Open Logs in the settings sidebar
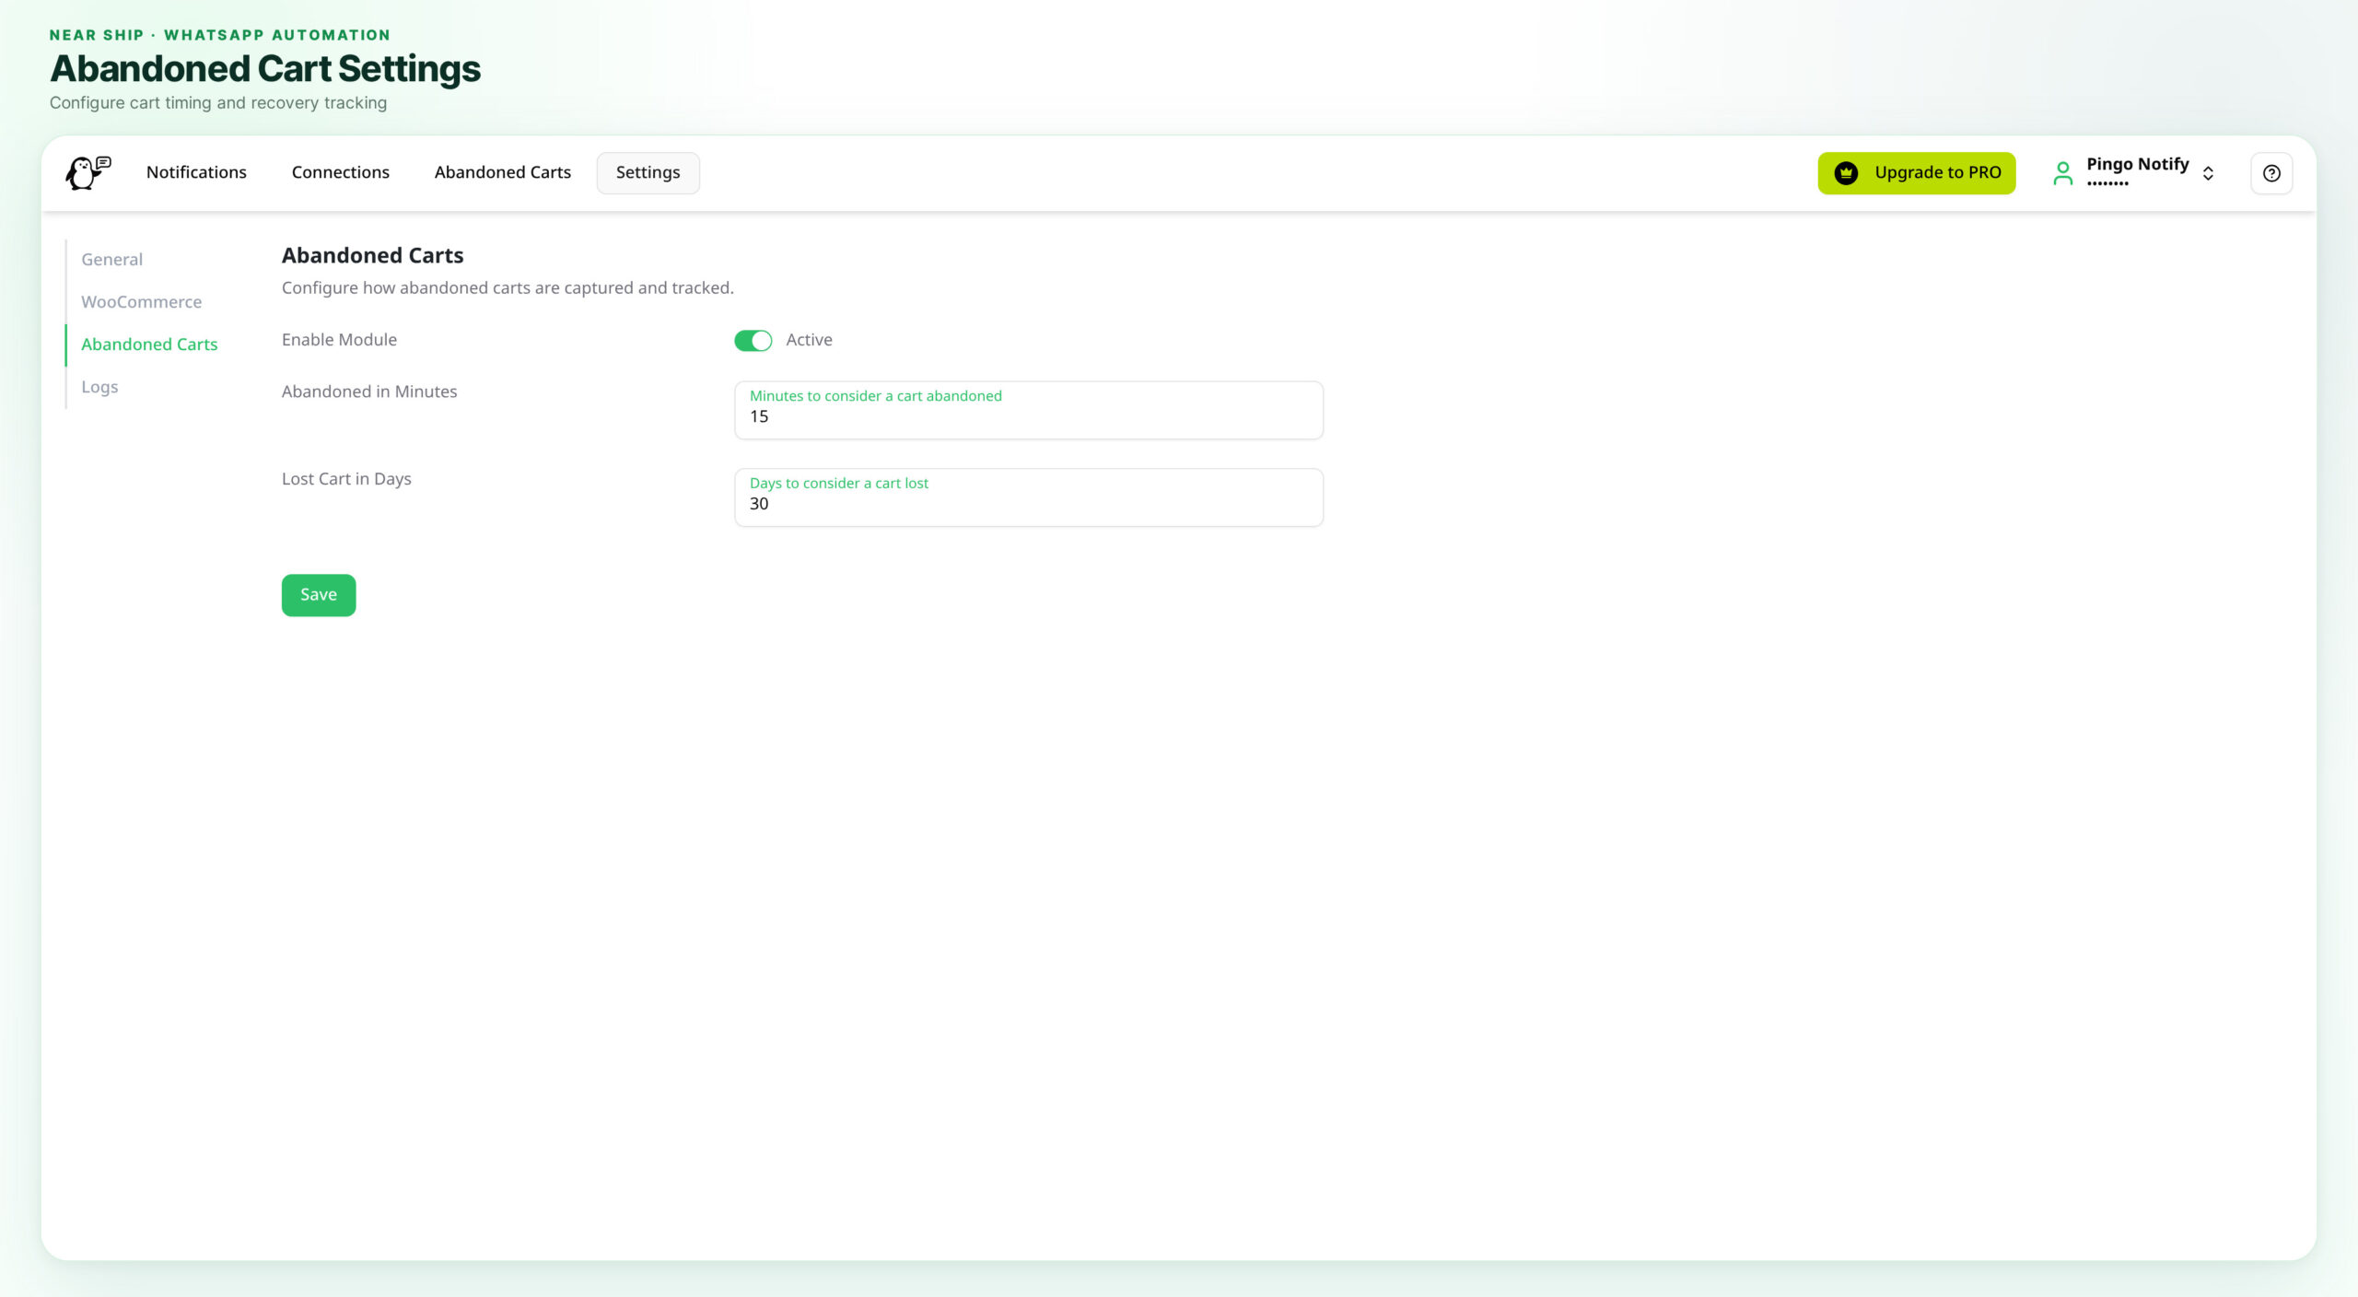This screenshot has height=1297, width=2358. coord(99,387)
